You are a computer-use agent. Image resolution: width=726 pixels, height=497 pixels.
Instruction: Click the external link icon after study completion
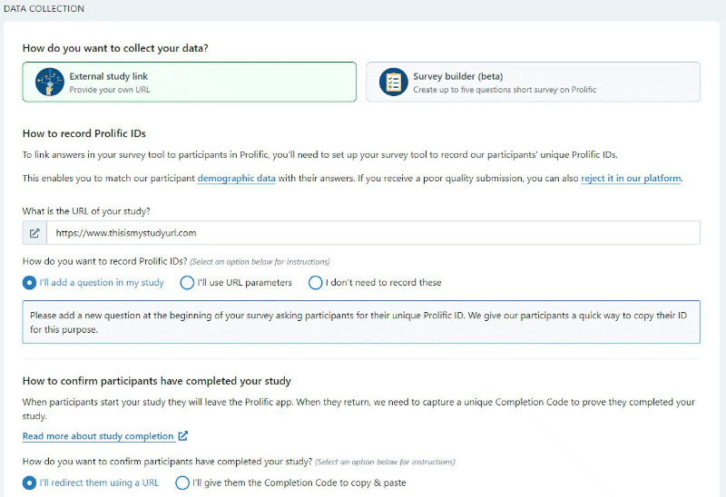183,436
